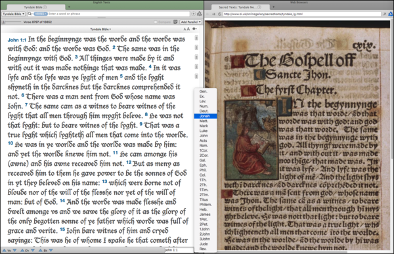Click the notes icon next to Add Parallel
Screen dimensions: 394x254
175,22
